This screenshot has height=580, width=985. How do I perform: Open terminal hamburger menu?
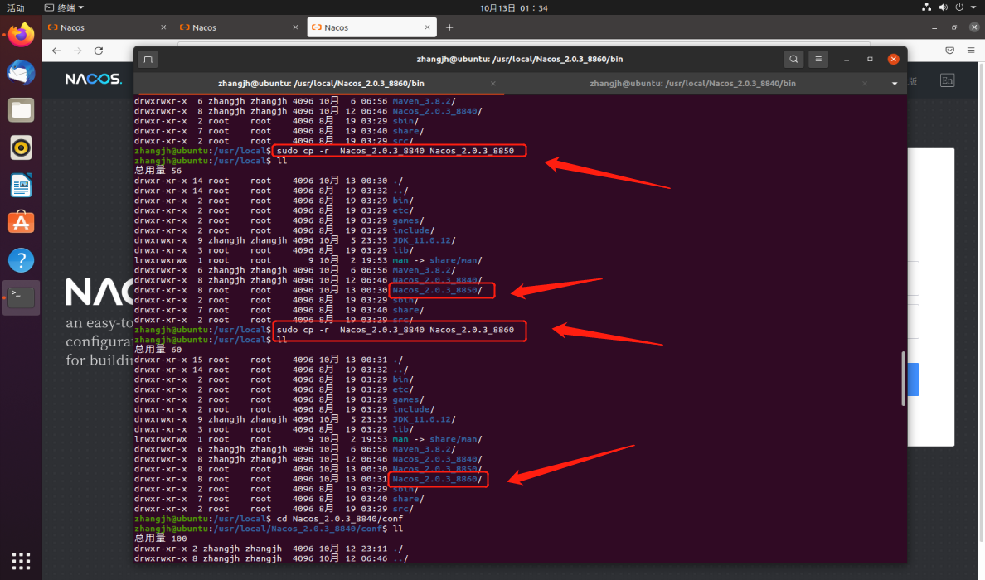tap(818, 59)
